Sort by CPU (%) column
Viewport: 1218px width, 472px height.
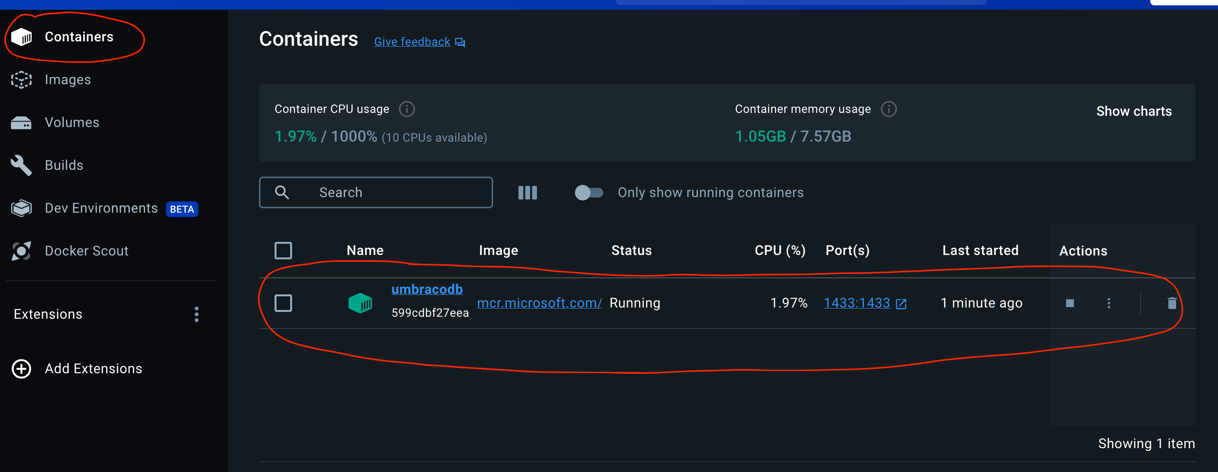pos(780,251)
